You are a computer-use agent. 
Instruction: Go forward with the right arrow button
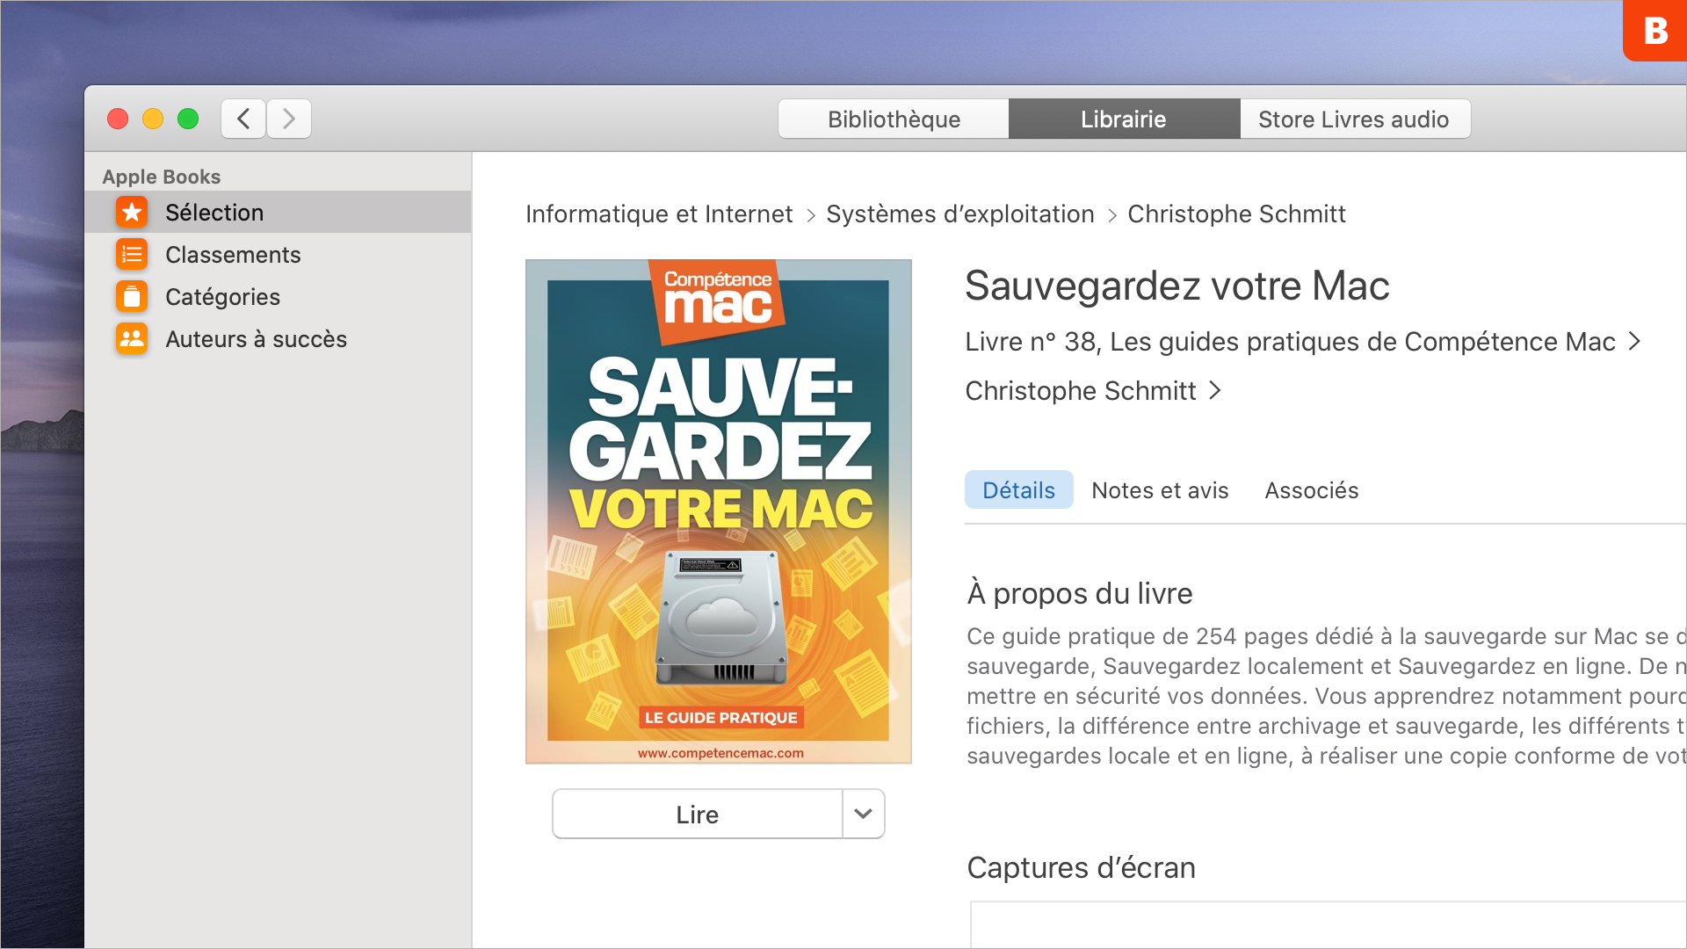click(x=289, y=119)
